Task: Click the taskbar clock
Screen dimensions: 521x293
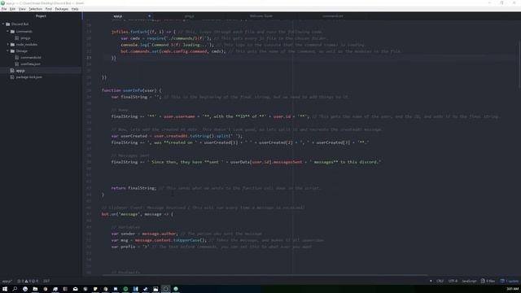Action: coord(512,289)
